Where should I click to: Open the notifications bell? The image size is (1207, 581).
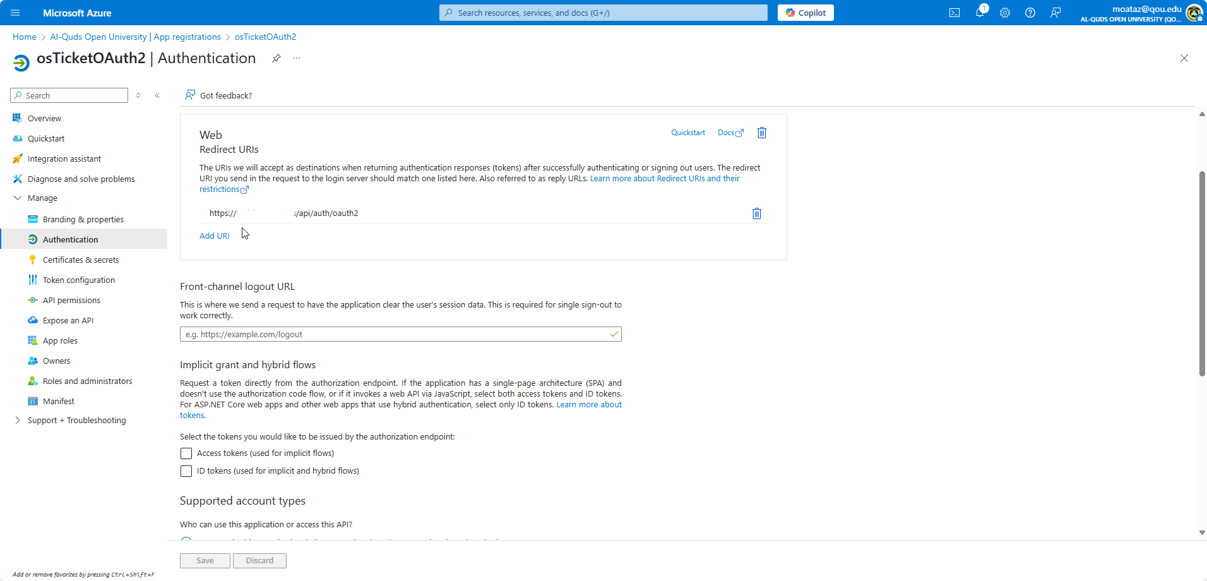(980, 13)
